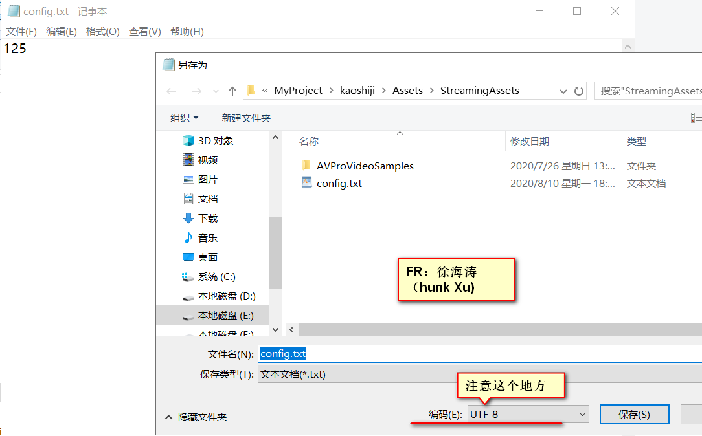Expand the 组织 menu
The height and width of the screenshot is (436, 702).
pyautogui.click(x=184, y=118)
